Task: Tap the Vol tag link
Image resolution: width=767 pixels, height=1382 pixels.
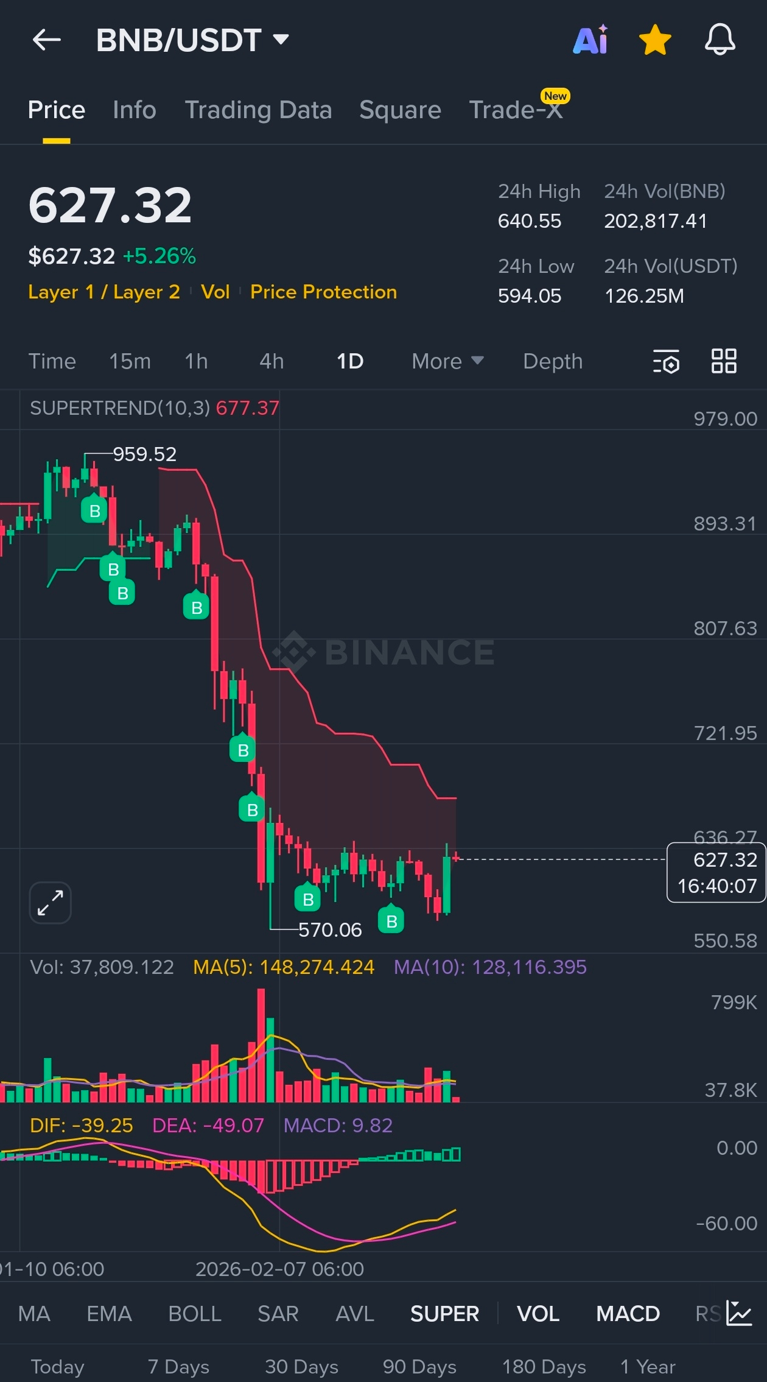Action: point(215,292)
